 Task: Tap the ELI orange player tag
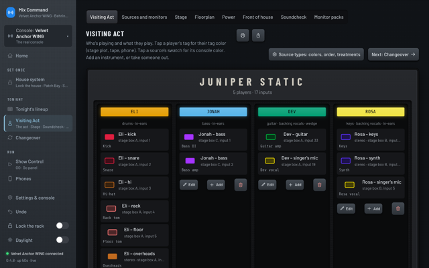(134, 112)
